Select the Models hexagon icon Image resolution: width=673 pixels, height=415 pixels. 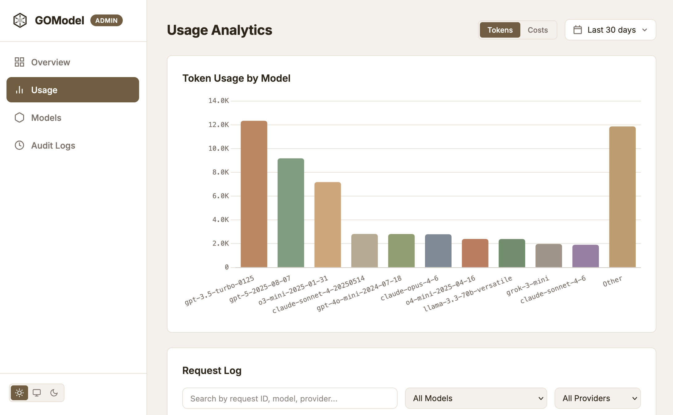[19, 117]
